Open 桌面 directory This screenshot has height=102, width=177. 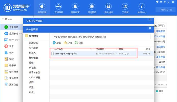click(31, 82)
